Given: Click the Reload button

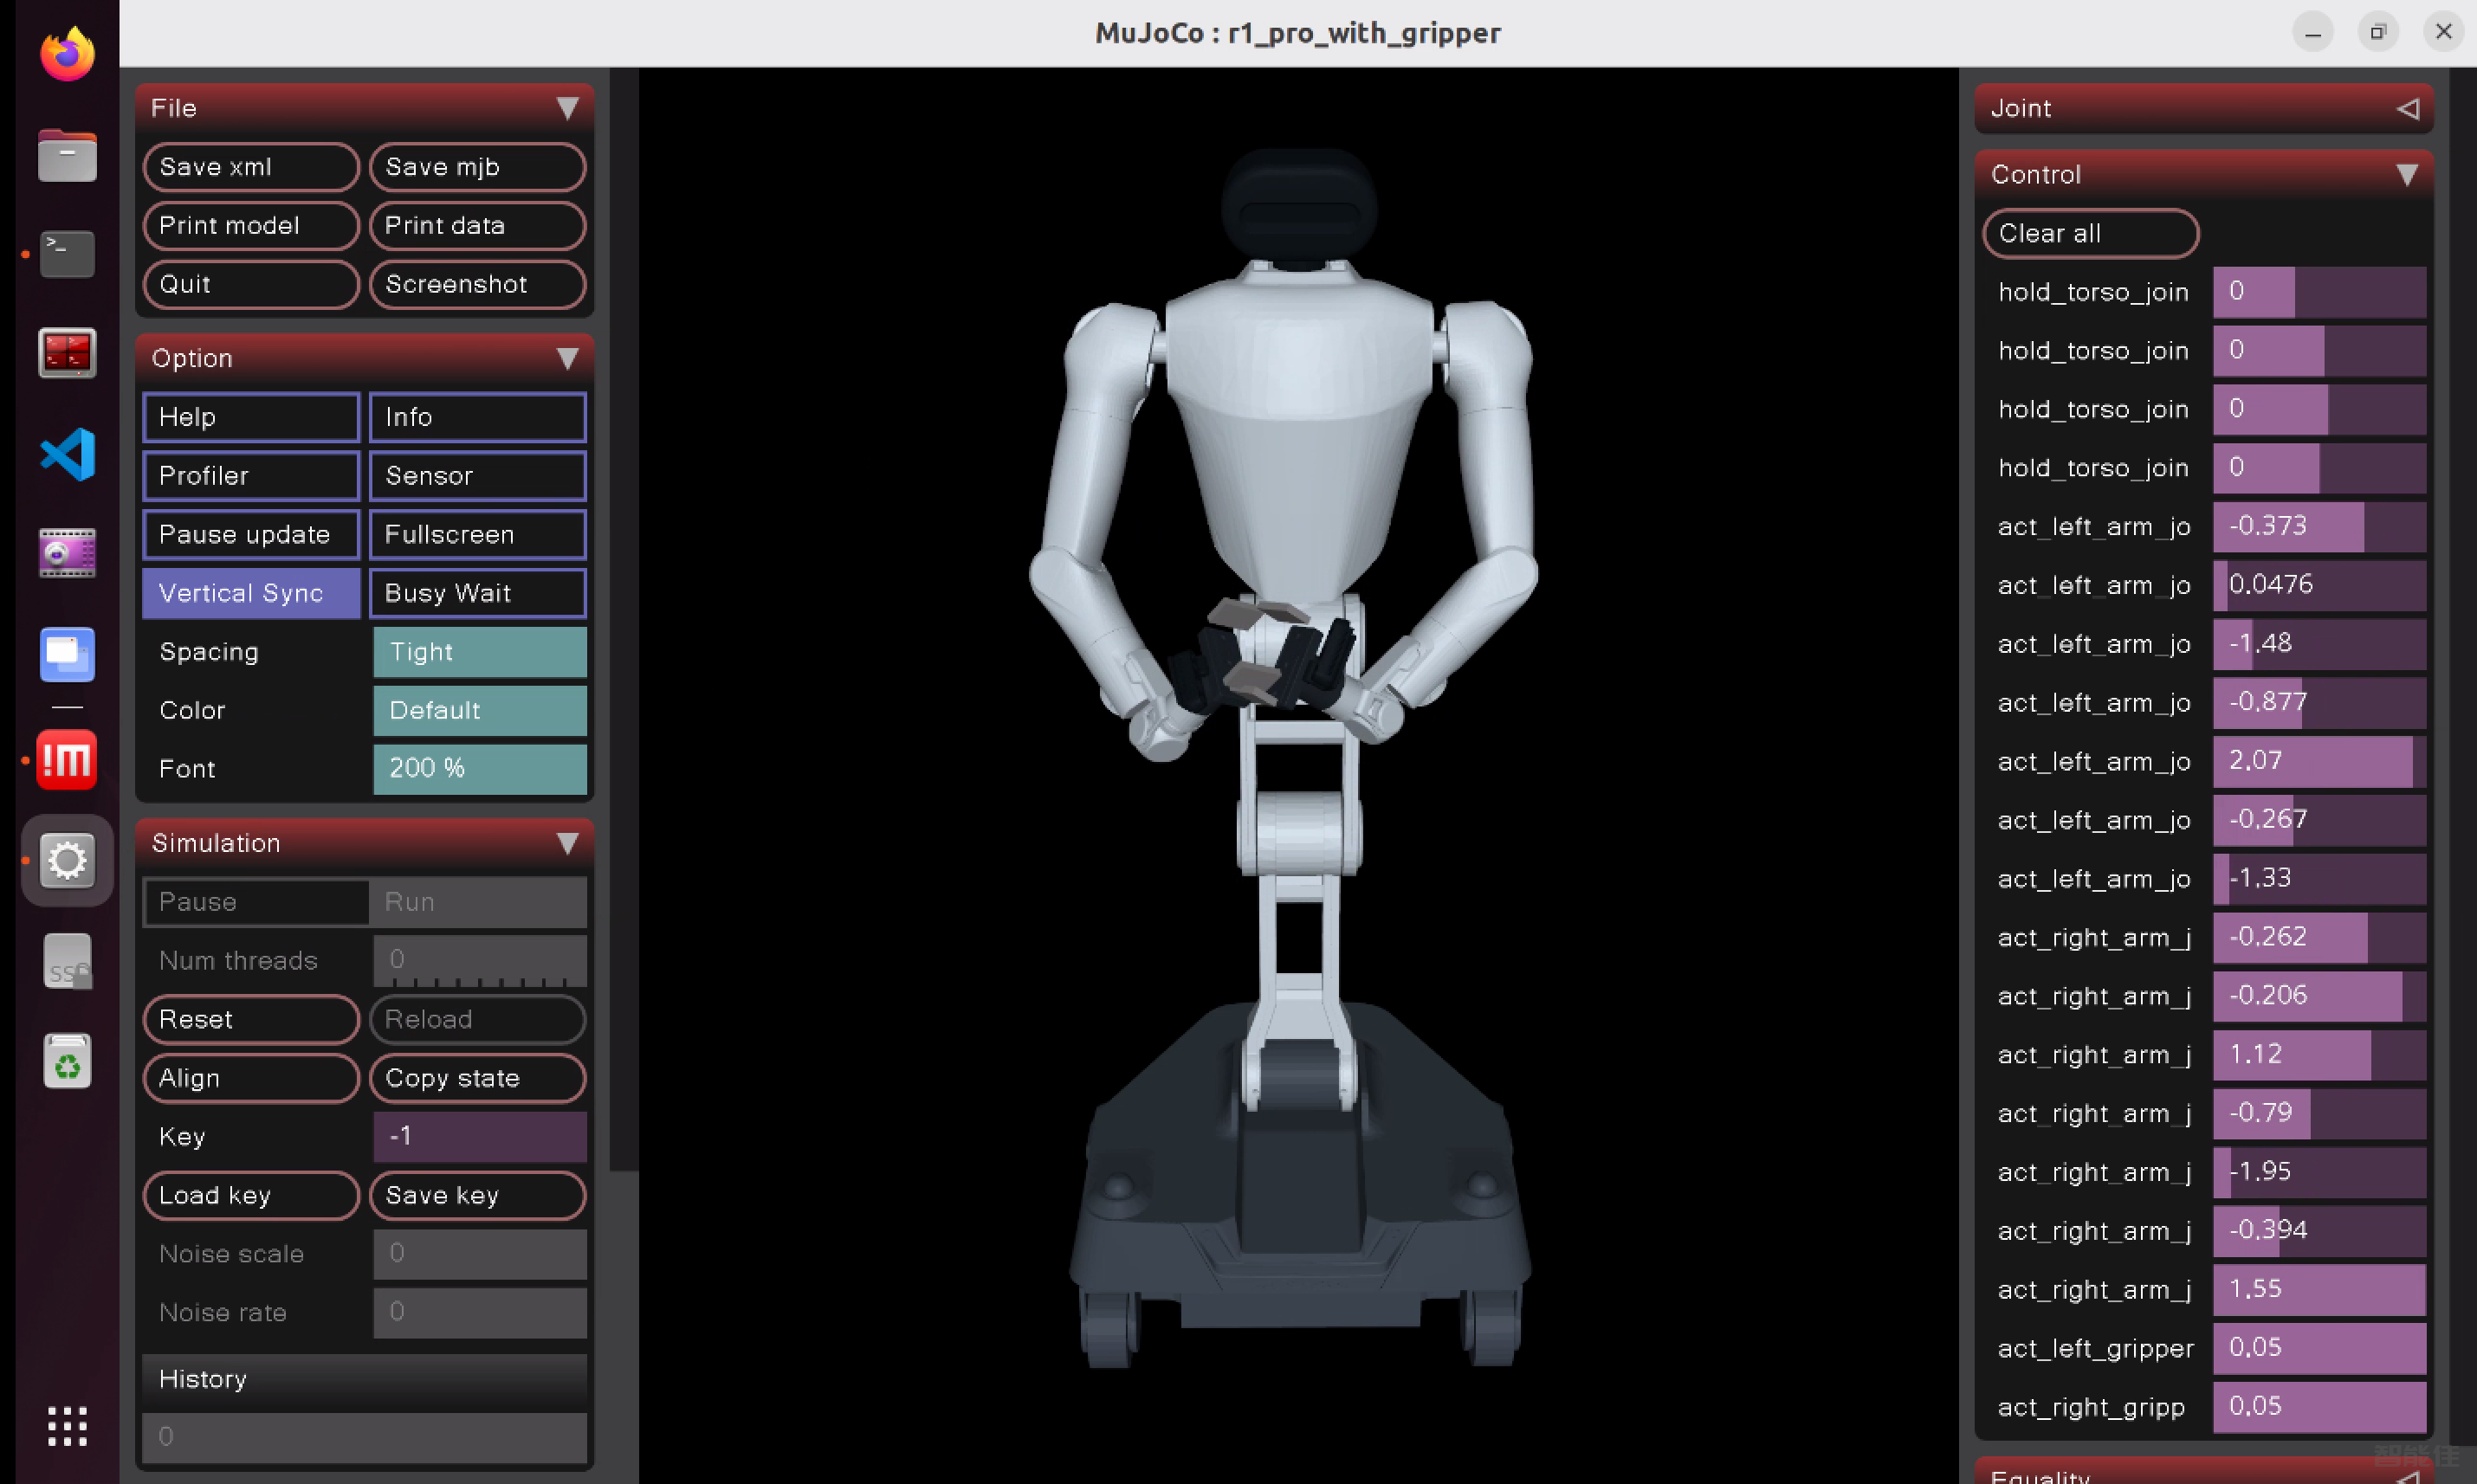Looking at the screenshot, I should click(x=478, y=1020).
